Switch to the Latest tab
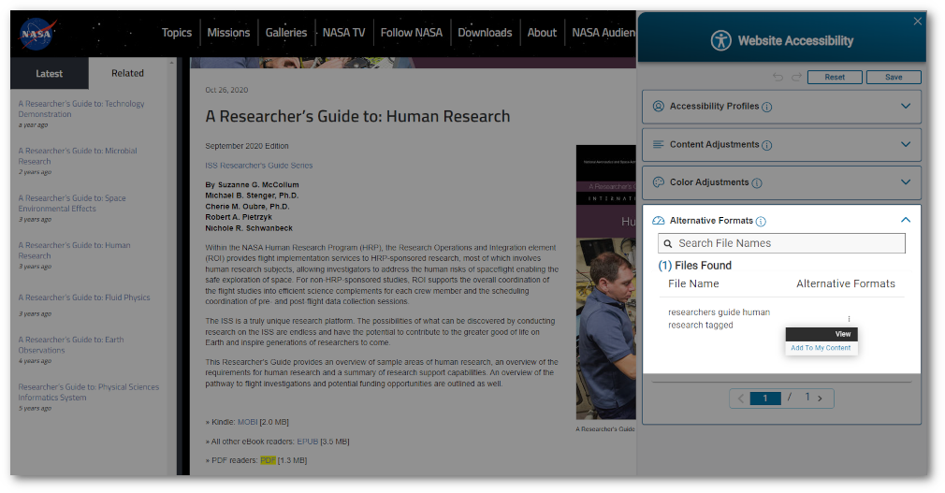Screen dimensions: 945x493 (x=50, y=74)
